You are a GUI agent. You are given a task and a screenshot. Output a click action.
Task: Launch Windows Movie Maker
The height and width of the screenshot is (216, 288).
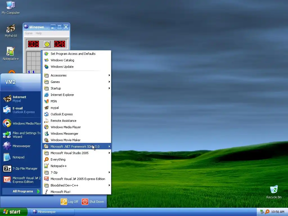[x=77, y=140]
